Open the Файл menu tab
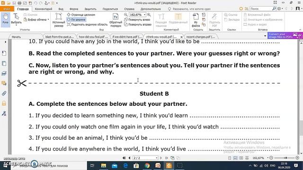This screenshot has height=170, width=303. pos(7,9)
